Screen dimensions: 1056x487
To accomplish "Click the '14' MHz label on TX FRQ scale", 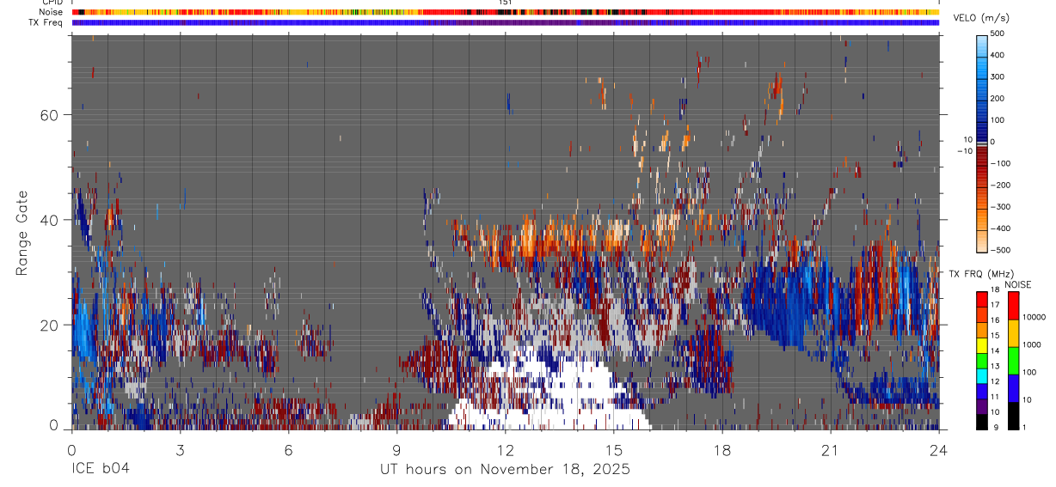I will click(x=995, y=351).
